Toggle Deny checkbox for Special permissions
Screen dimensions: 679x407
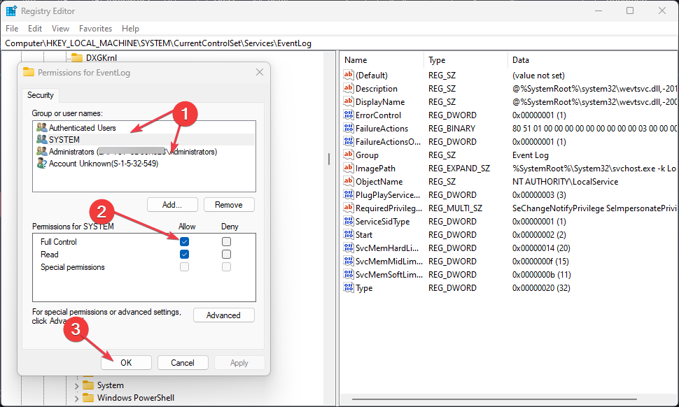[x=226, y=267]
